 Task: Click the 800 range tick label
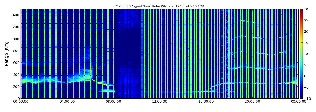point(16,51)
